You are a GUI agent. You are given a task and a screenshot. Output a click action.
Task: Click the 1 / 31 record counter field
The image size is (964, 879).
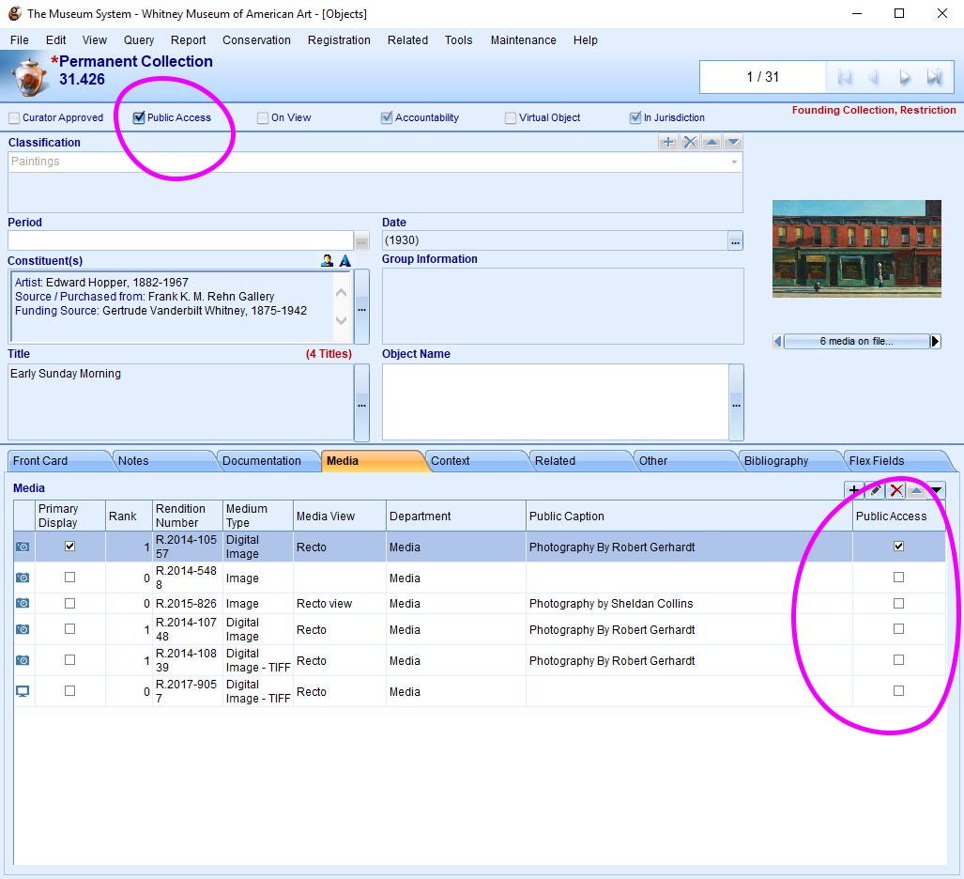click(x=762, y=77)
